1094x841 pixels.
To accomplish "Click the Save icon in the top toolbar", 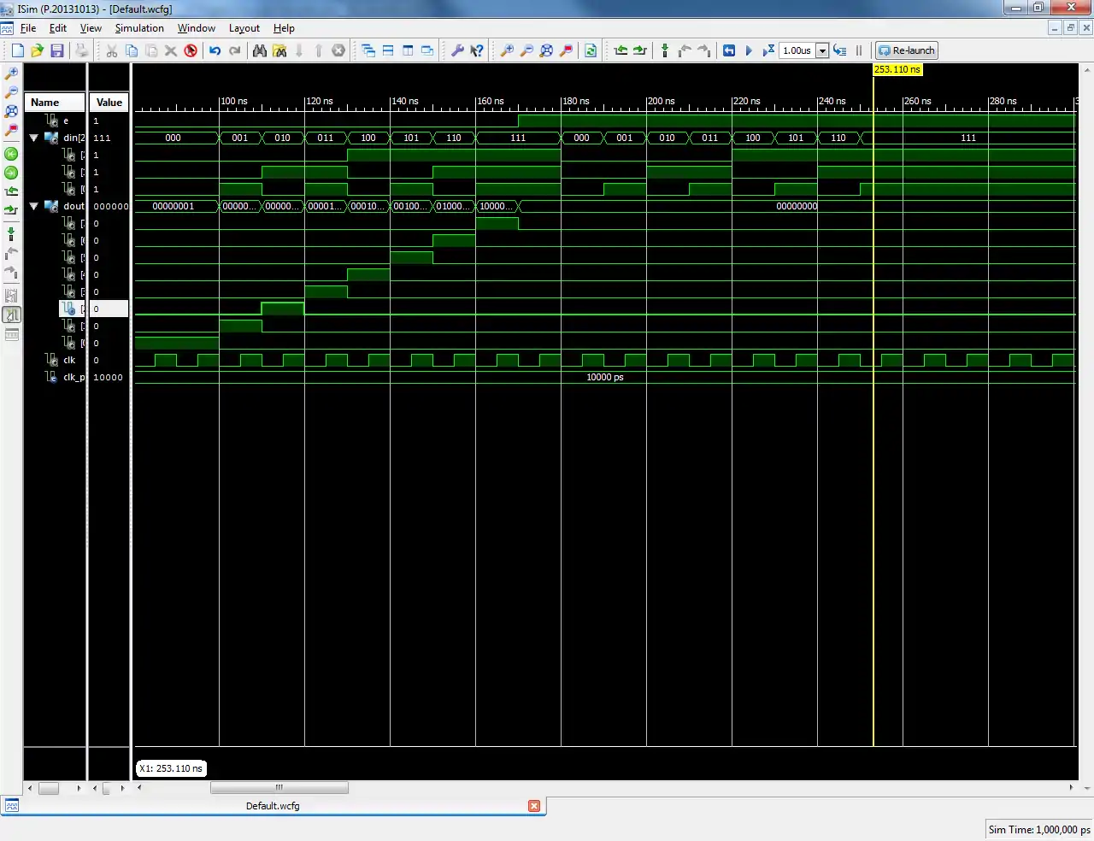I will (x=57, y=50).
